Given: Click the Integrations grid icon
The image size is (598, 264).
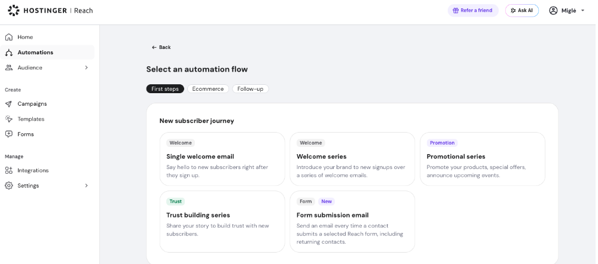Looking at the screenshot, I should [x=9, y=170].
